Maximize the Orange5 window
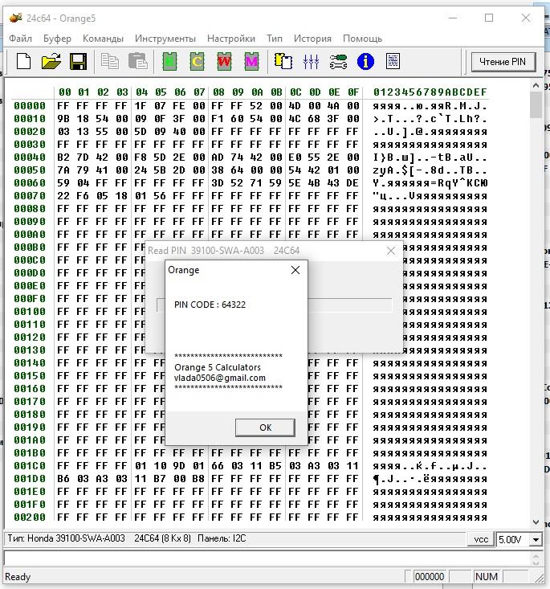Screen dimensions: 550x589 pos(489,18)
